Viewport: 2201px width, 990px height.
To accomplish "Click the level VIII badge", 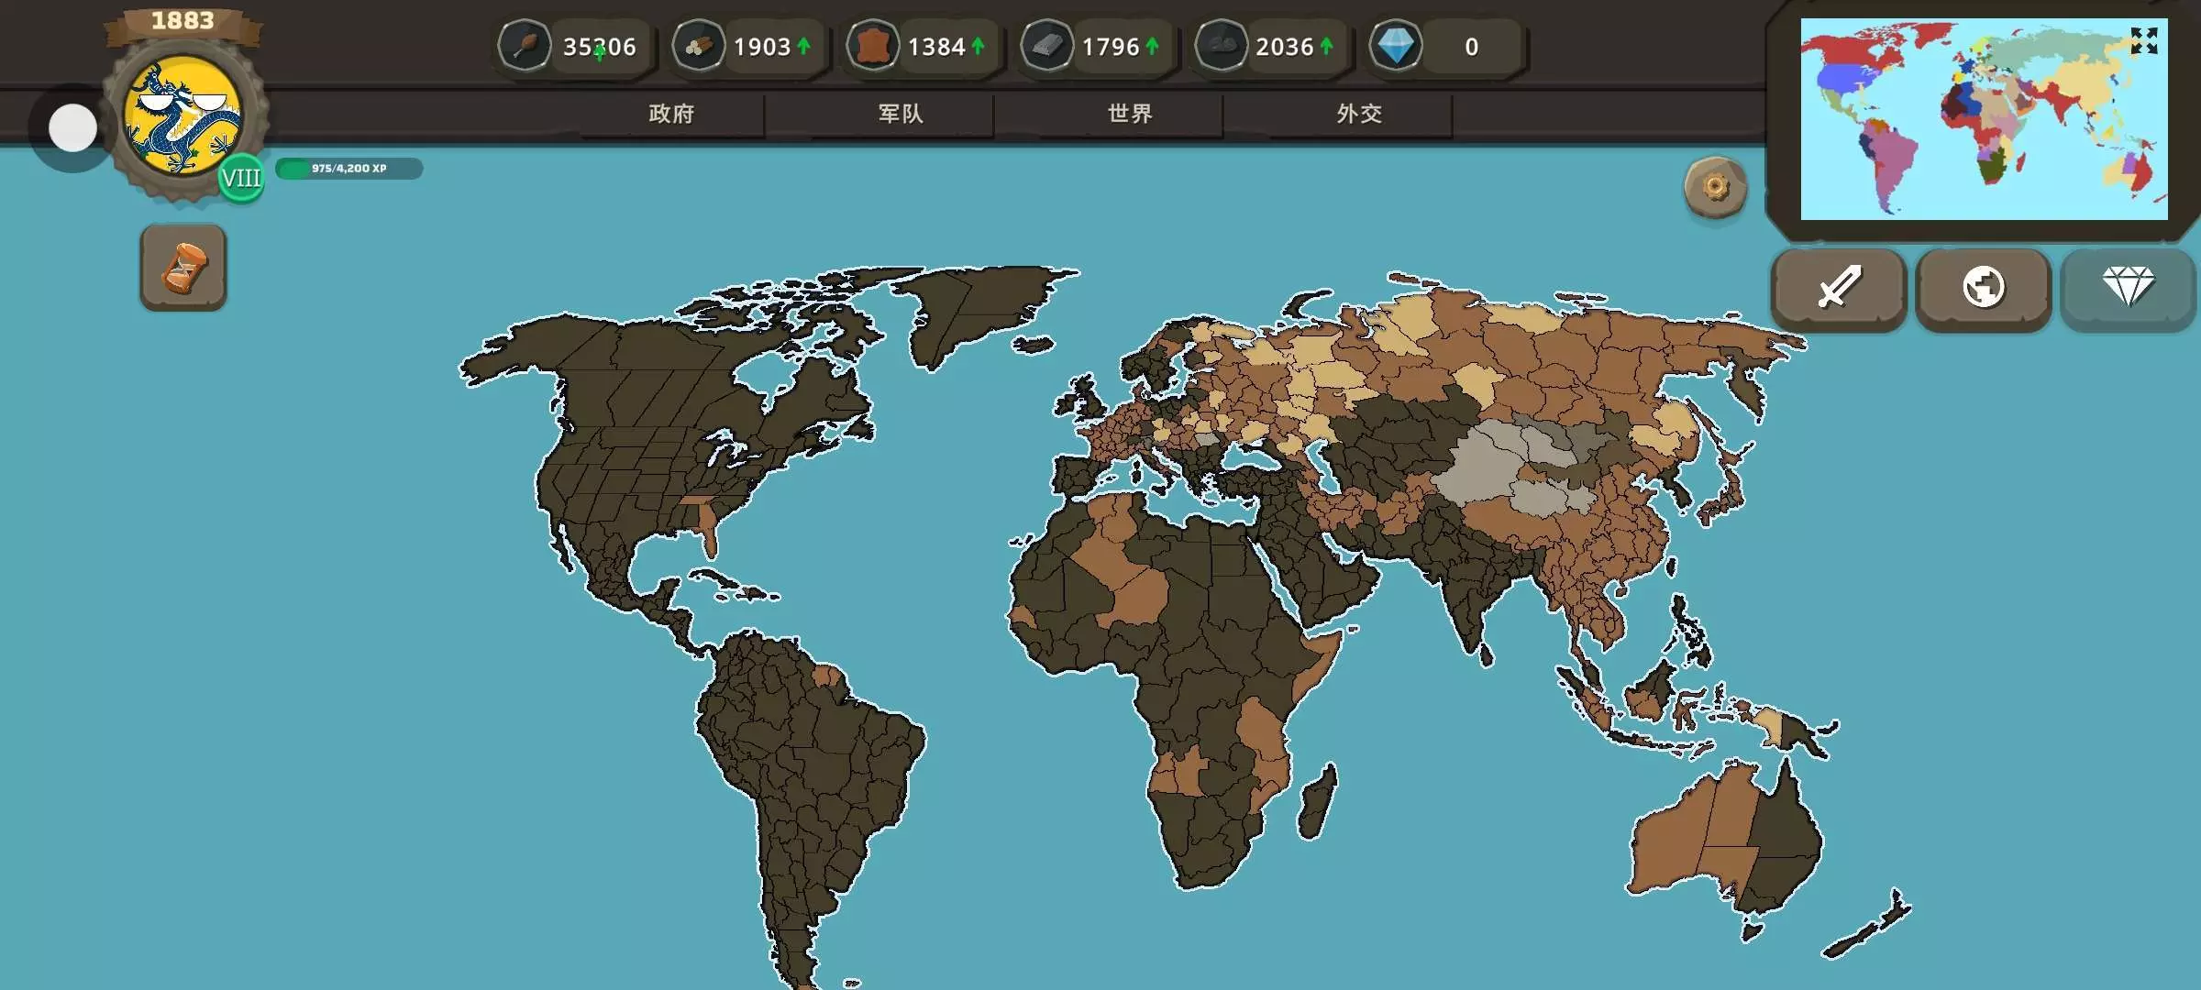I will point(241,178).
